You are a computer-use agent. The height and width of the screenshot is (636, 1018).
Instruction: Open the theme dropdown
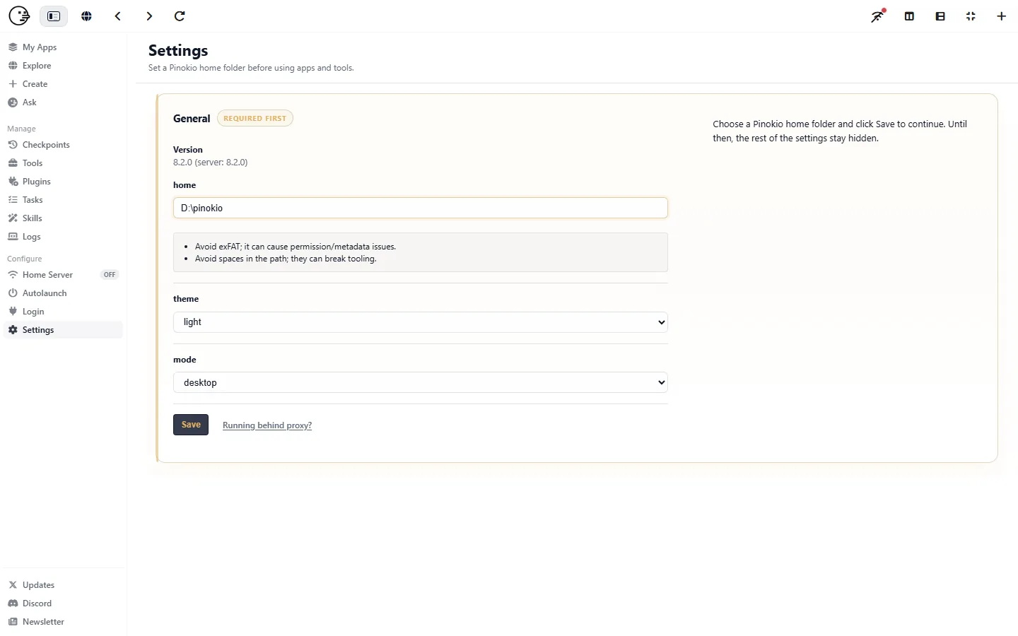pos(421,322)
